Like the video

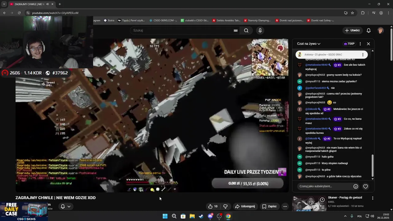pyautogui.click(x=213, y=206)
